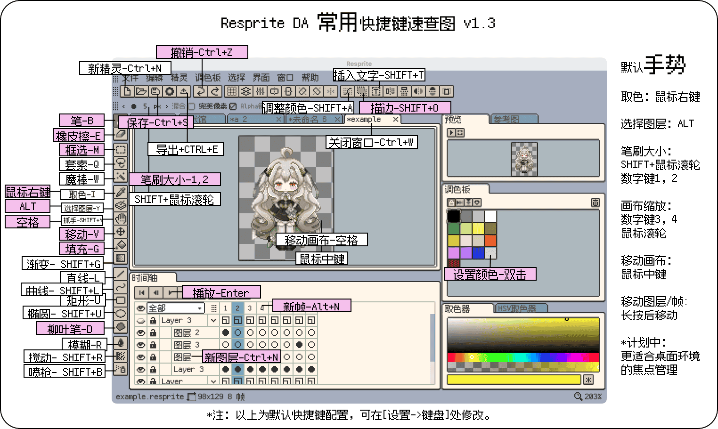Toggle the 完美像素 pixel perfect checkbox
718x429 pixels.
point(233,106)
